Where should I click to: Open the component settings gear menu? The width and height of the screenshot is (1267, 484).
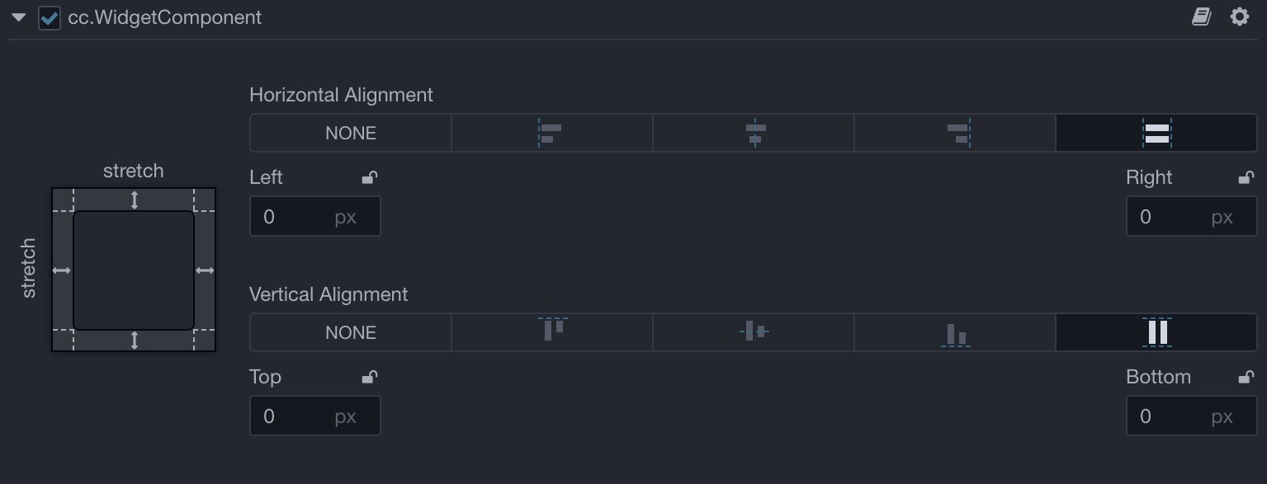tap(1240, 16)
